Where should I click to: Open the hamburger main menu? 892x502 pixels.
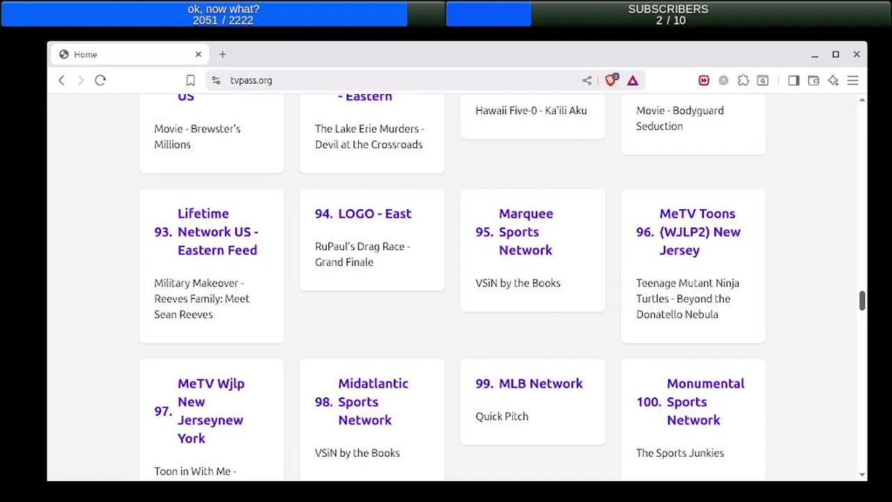tap(852, 80)
